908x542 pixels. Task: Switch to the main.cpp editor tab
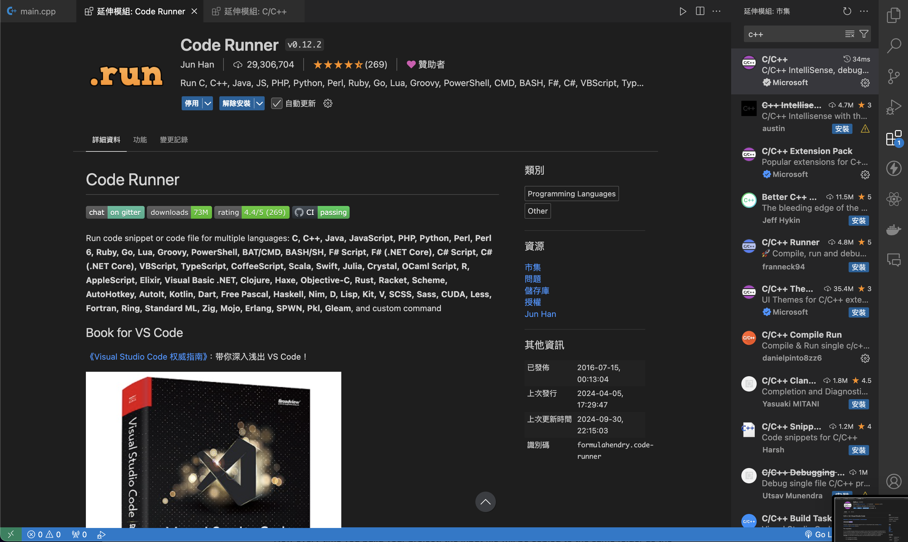click(38, 11)
